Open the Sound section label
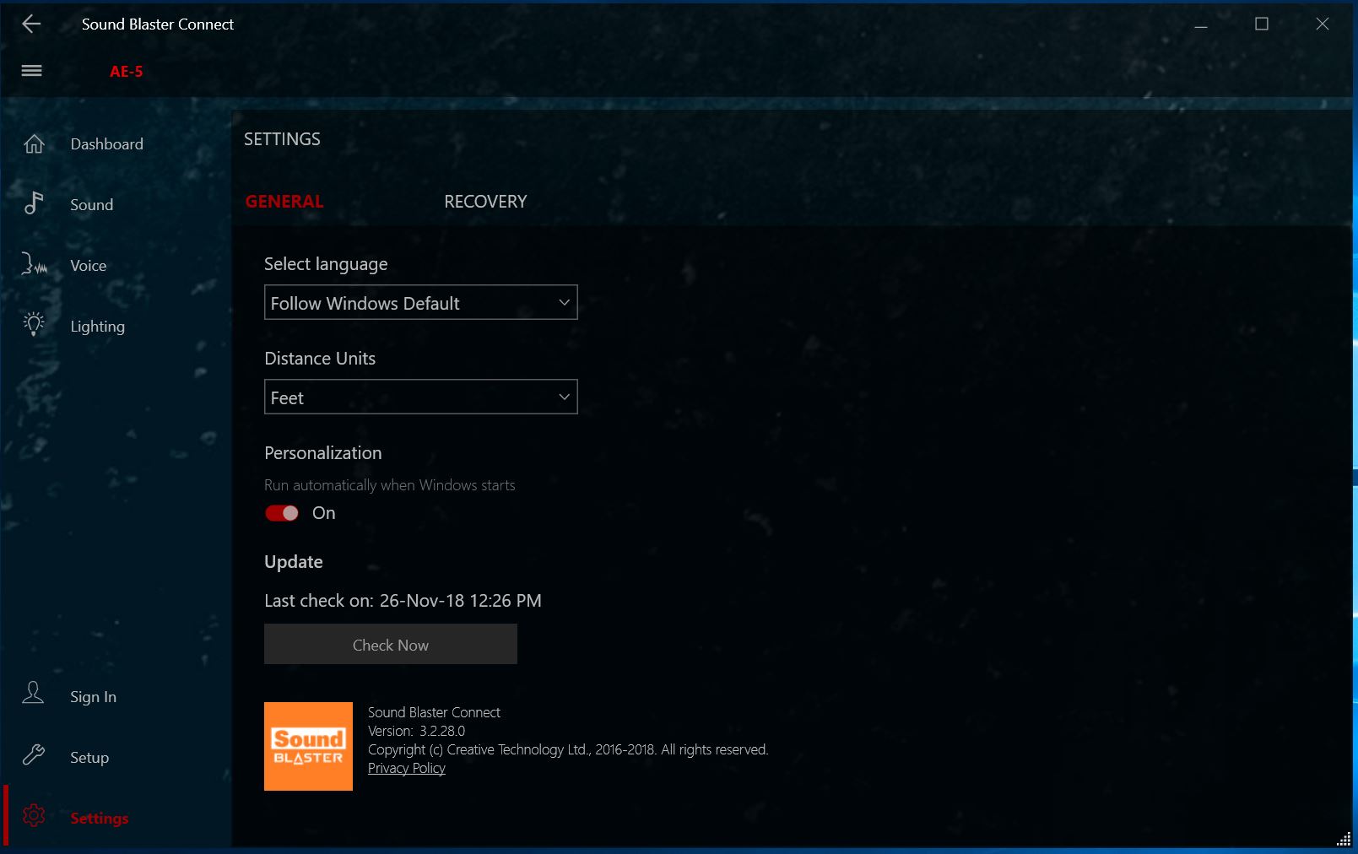Screen dimensions: 1358x854 (x=91, y=205)
